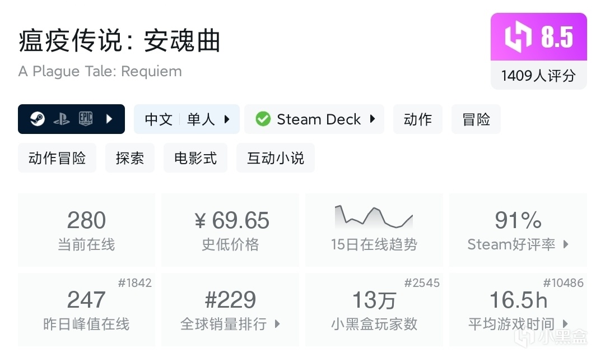
Task: Select the 冒险 genre tag
Action: (476, 119)
